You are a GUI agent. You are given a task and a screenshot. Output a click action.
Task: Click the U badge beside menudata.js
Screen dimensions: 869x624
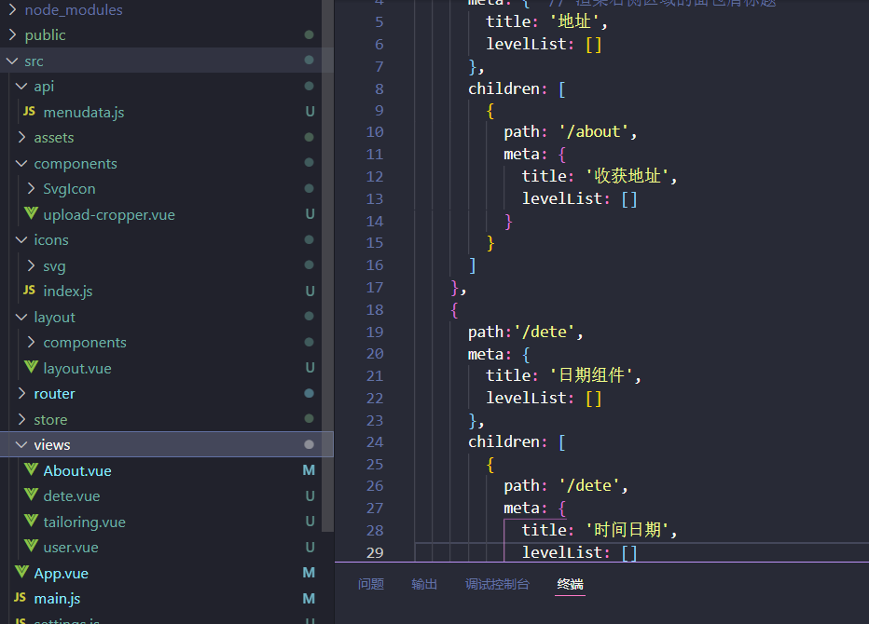[310, 112]
